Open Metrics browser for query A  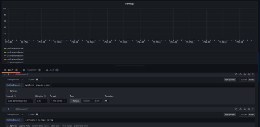[x=14, y=85]
